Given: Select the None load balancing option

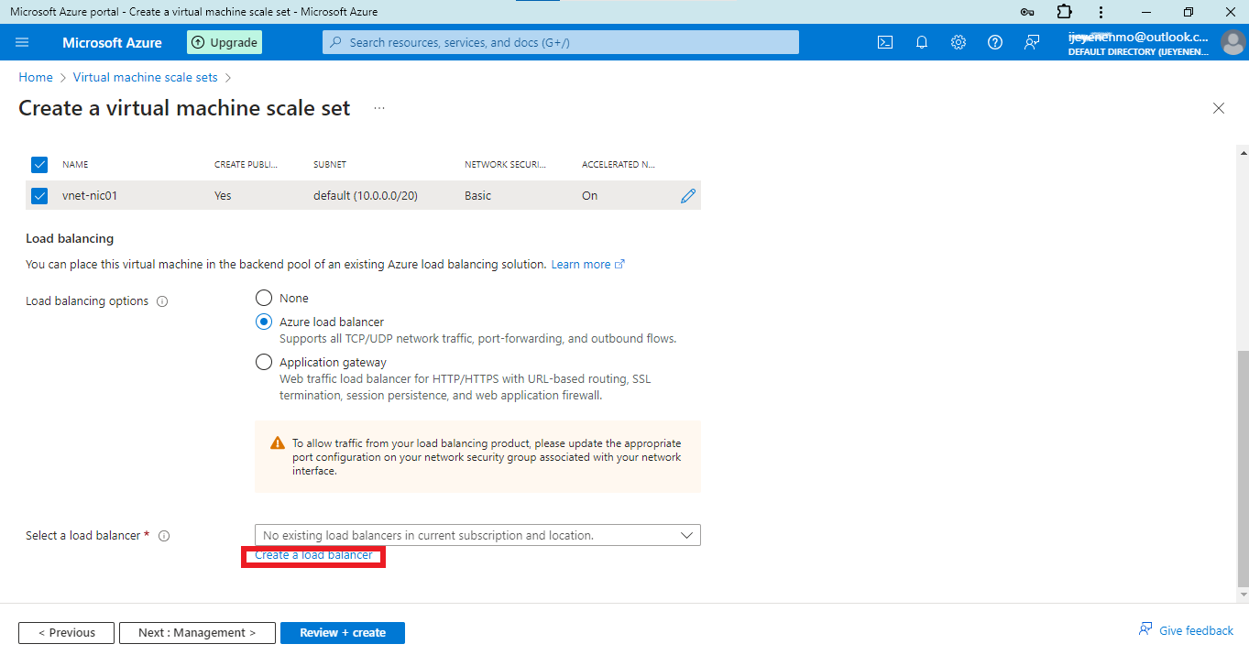Looking at the screenshot, I should tap(264, 298).
